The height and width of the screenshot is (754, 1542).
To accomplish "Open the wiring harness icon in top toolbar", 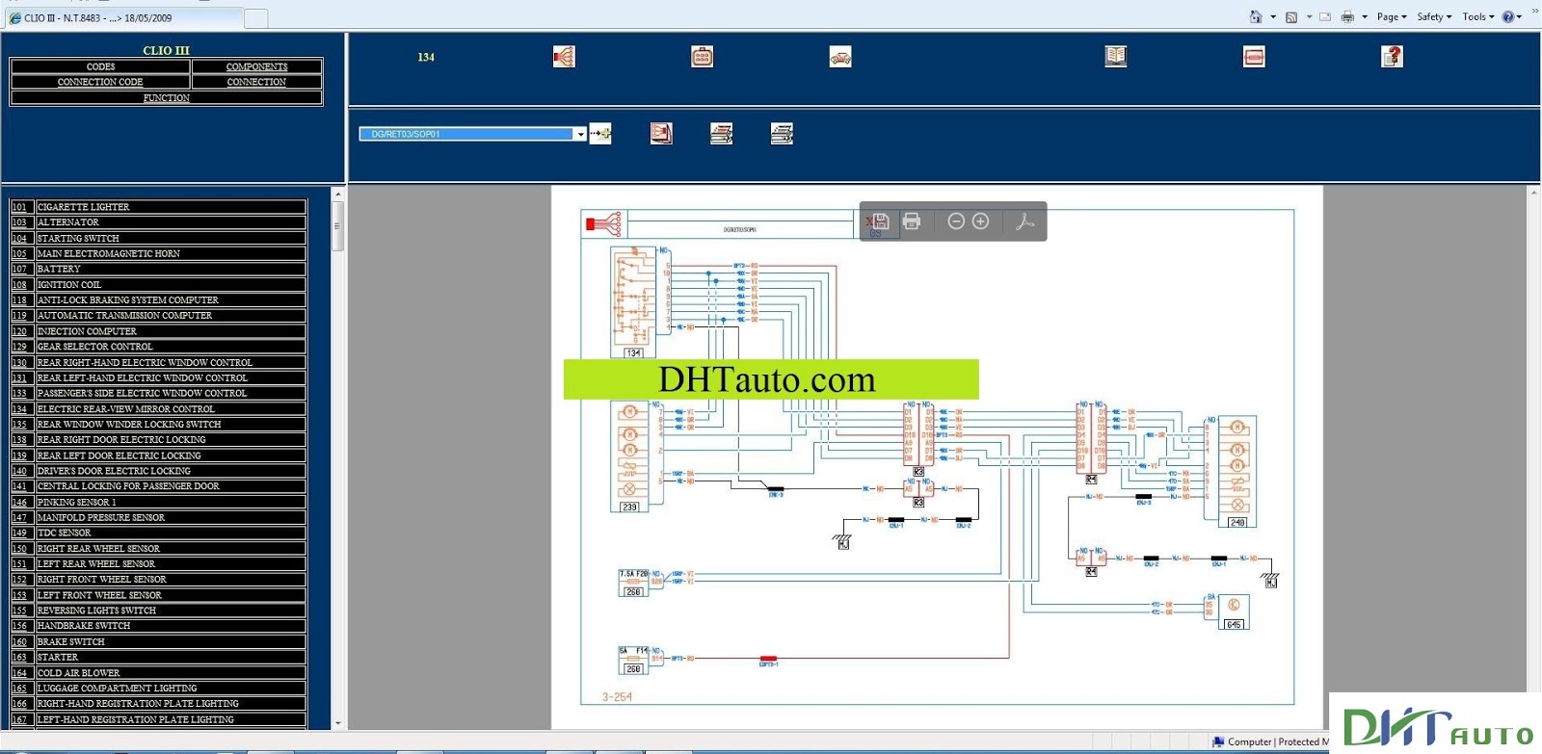I will [x=564, y=57].
